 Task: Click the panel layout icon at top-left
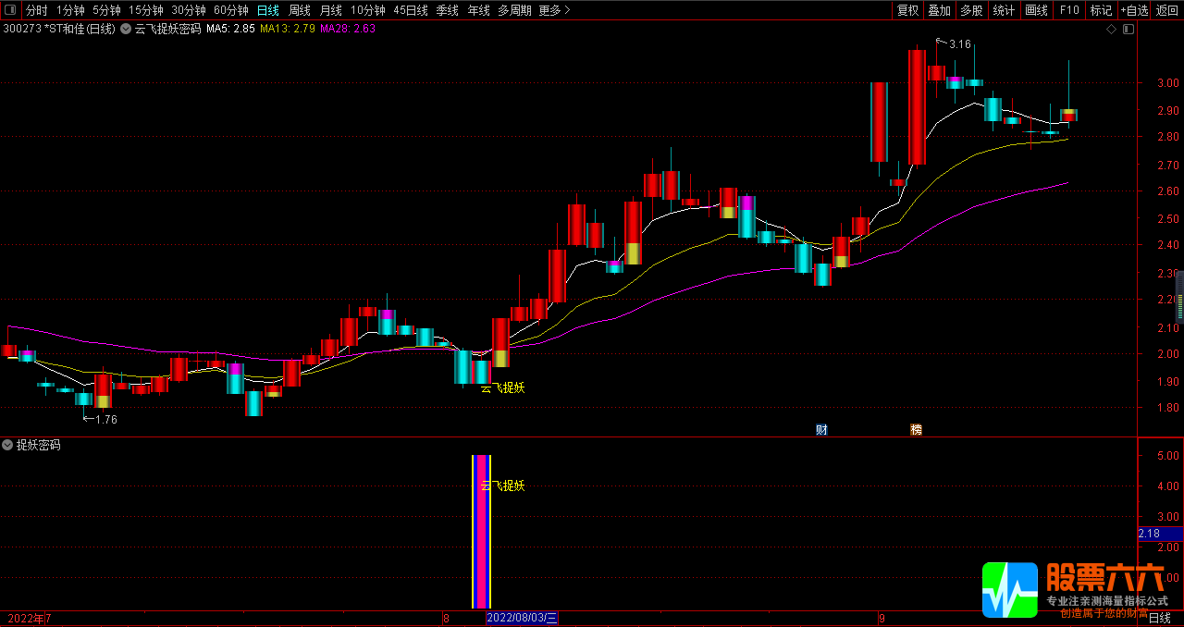click(10, 10)
